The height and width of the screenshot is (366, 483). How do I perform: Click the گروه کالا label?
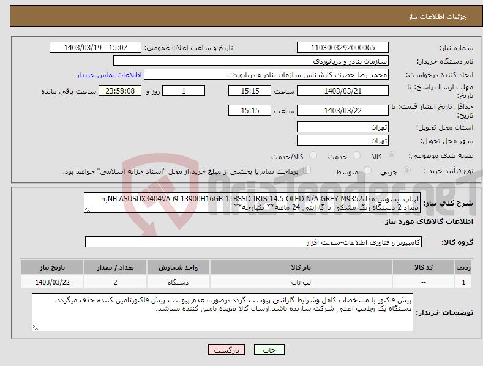coord(457,242)
